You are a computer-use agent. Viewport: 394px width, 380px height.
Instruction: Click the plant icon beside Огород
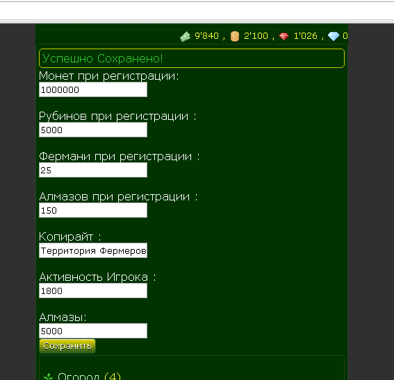[48, 377]
